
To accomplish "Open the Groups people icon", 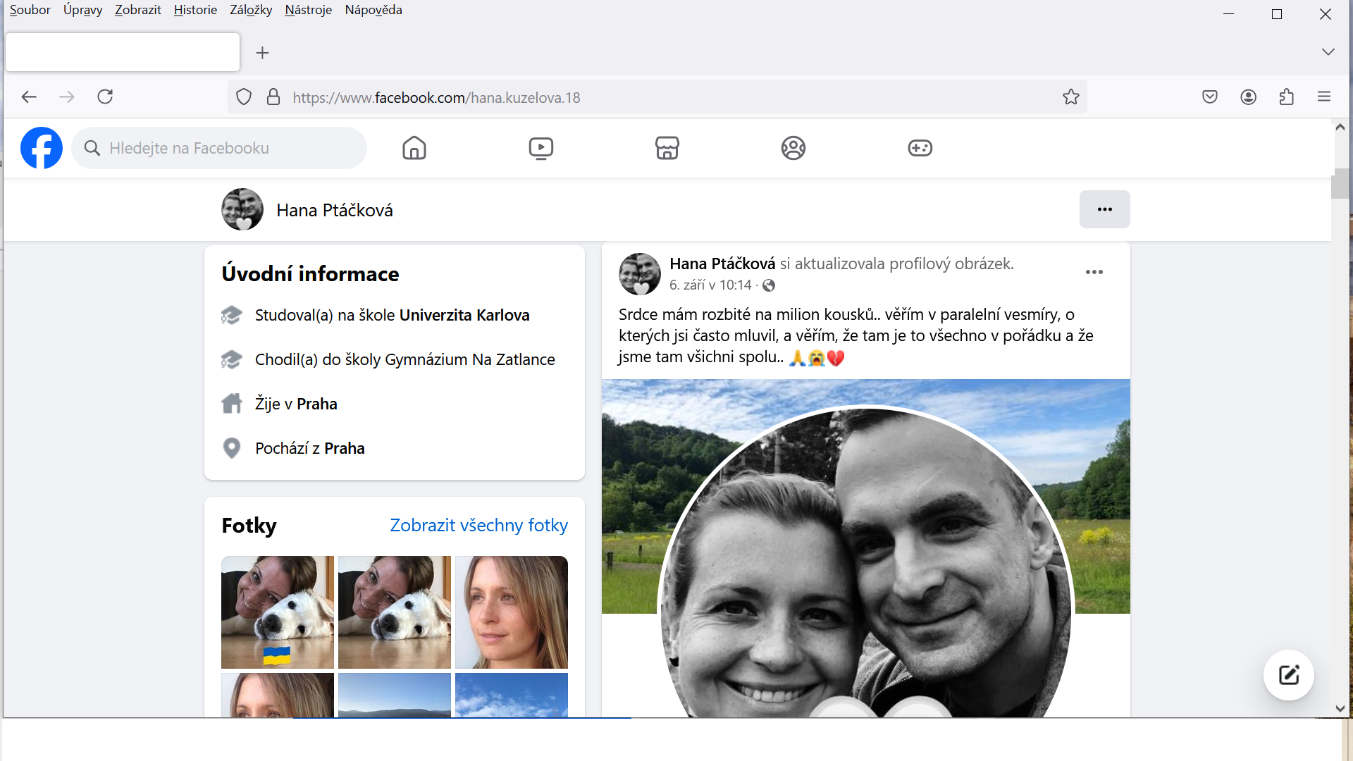I will pyautogui.click(x=793, y=148).
